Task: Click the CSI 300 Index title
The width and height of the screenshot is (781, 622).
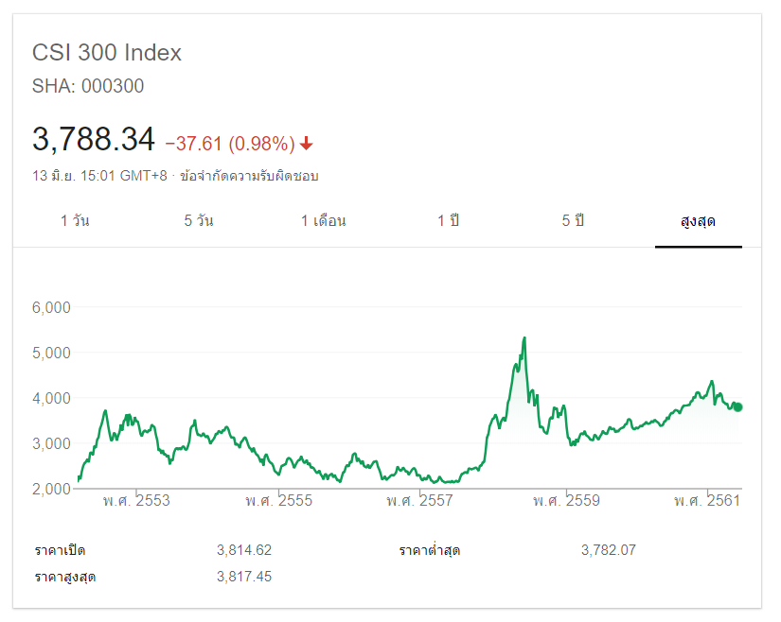Action: [107, 53]
